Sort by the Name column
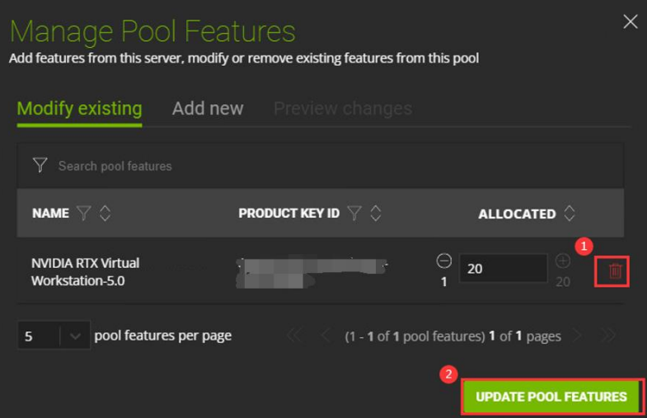647x418 pixels. pyautogui.click(x=105, y=214)
